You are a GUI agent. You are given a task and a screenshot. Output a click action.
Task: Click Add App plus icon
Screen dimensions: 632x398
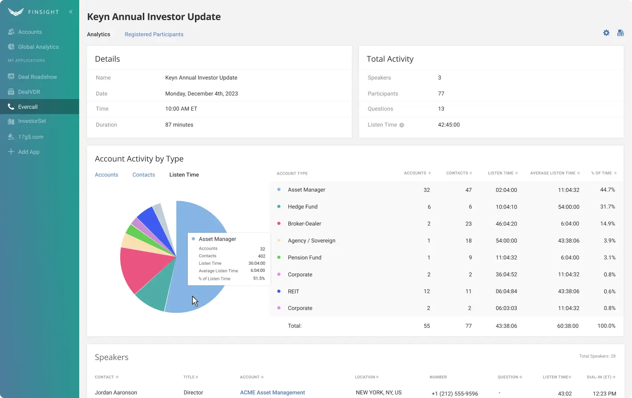pyautogui.click(x=11, y=152)
